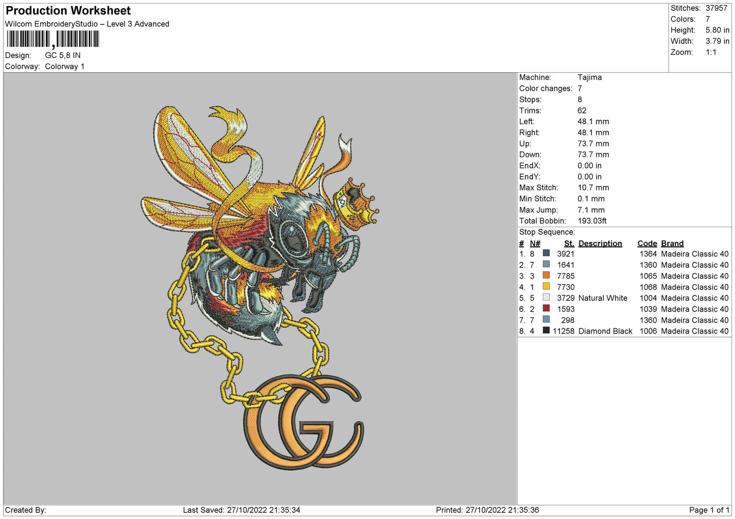Click 'Natural White' description text
The width and height of the screenshot is (735, 519).
pyautogui.click(x=603, y=298)
